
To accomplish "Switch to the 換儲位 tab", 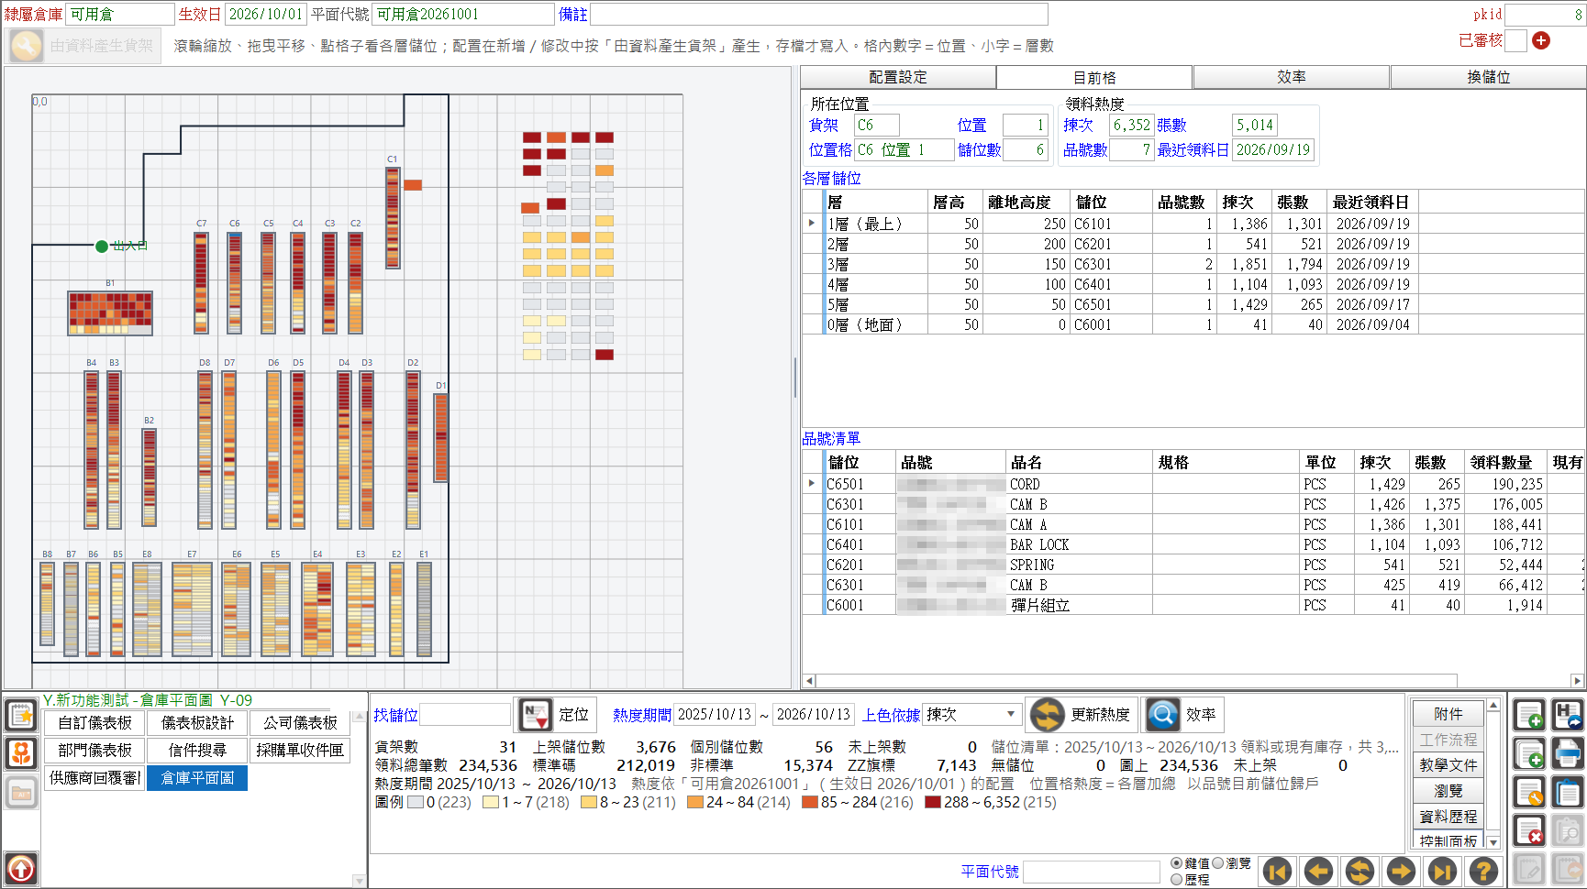I will (x=1489, y=77).
